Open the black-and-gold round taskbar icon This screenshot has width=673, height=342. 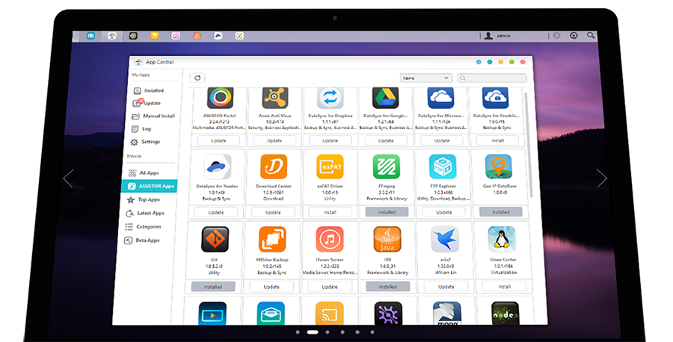pyautogui.click(x=133, y=36)
